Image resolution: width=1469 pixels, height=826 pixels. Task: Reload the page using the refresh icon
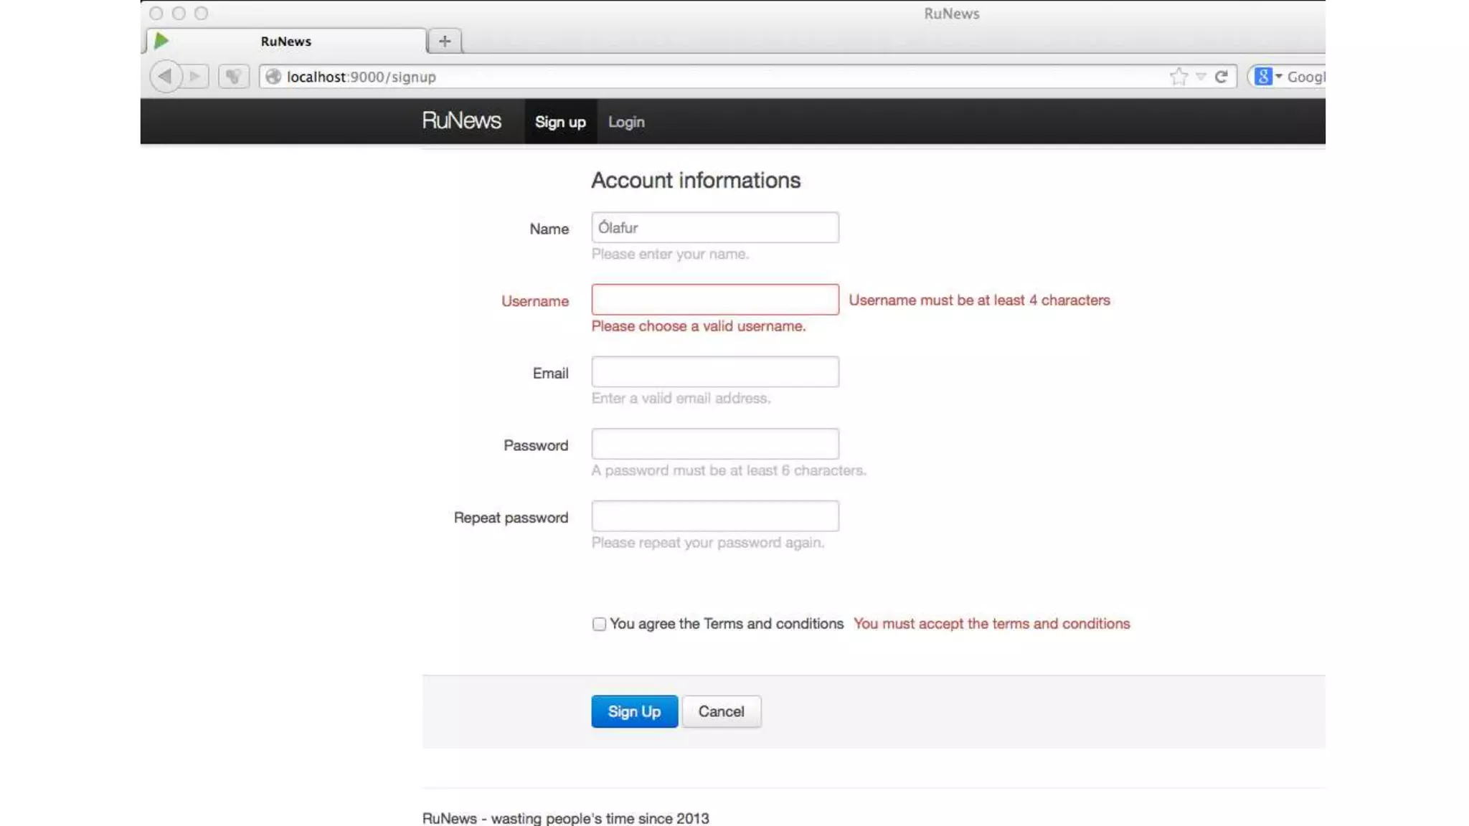(x=1221, y=76)
